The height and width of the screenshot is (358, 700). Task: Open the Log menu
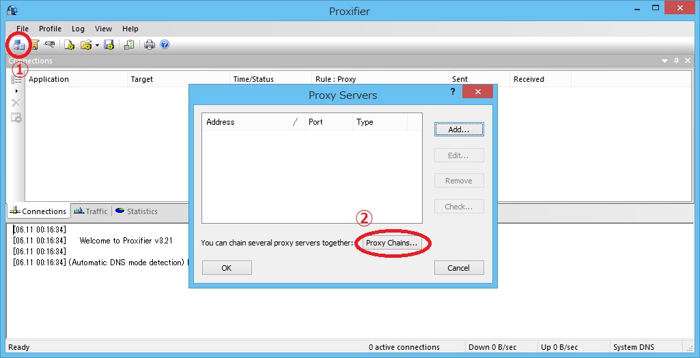click(78, 29)
